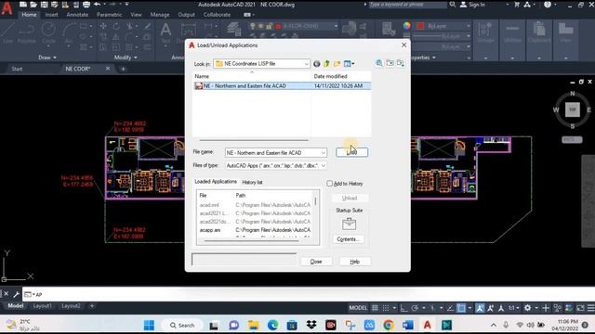Open annotation scale 1:1 dropdown
The width and height of the screenshot is (595, 334).
tap(514, 308)
